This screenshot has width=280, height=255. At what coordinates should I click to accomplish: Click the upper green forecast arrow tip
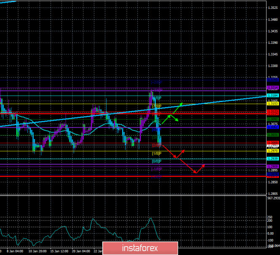(x=181, y=103)
